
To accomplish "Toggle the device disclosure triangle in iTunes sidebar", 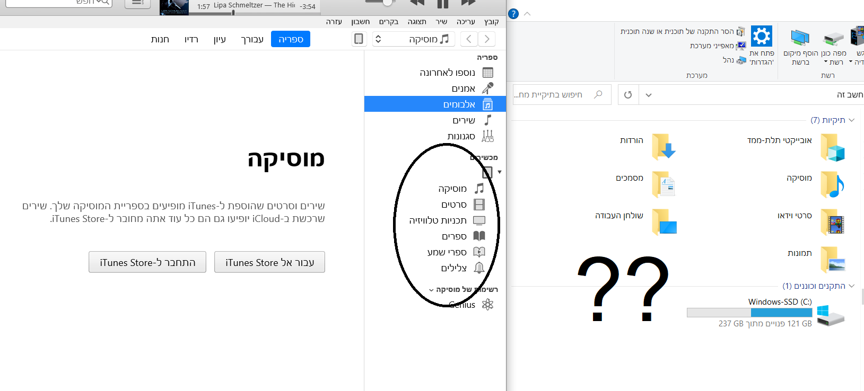I will 500,172.
